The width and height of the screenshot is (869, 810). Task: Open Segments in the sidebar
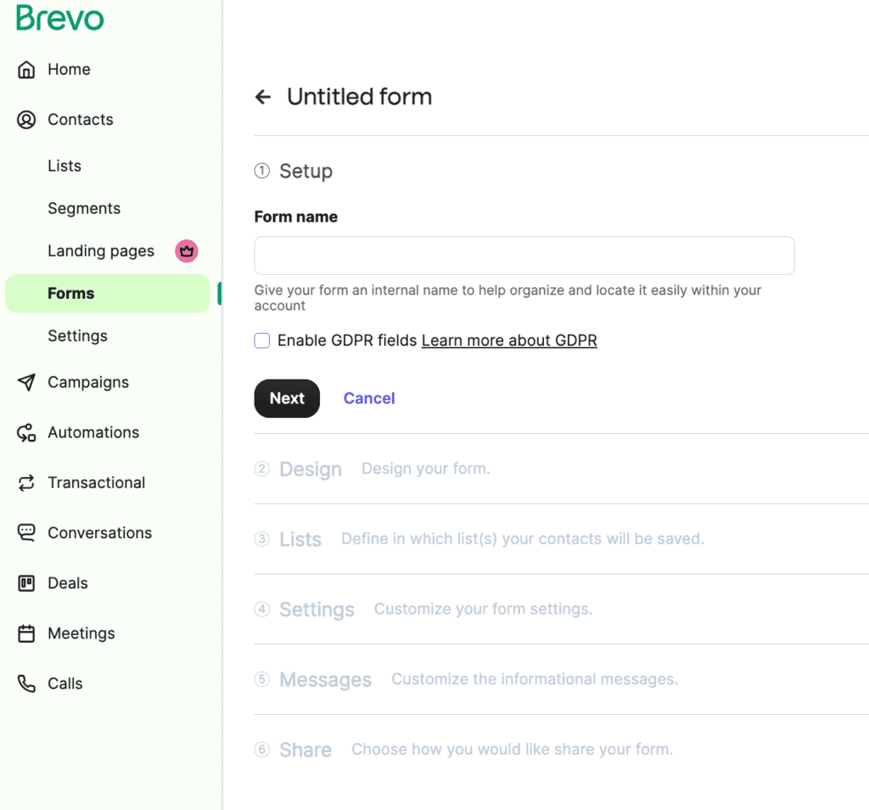(x=84, y=208)
